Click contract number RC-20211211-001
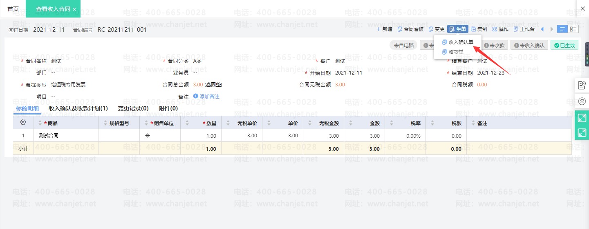Viewport: 589px width, 229px height. tap(122, 29)
